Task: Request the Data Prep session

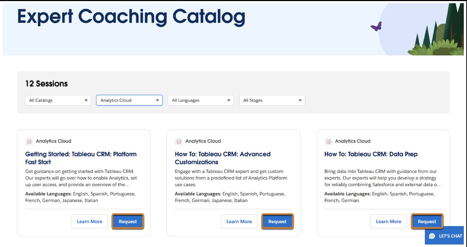Action: [427, 221]
